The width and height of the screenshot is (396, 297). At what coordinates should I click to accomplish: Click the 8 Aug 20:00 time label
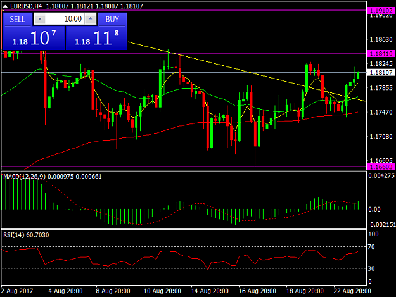pyautogui.click(x=113, y=291)
